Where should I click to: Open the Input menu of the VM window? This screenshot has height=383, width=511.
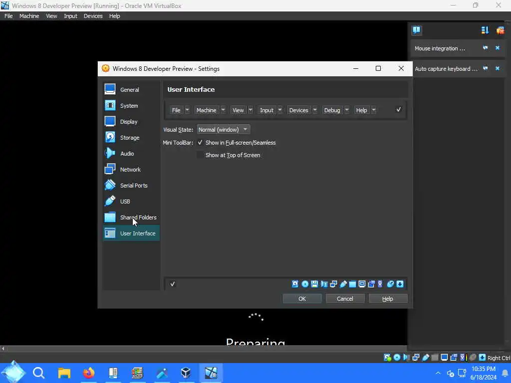pyautogui.click(x=70, y=16)
